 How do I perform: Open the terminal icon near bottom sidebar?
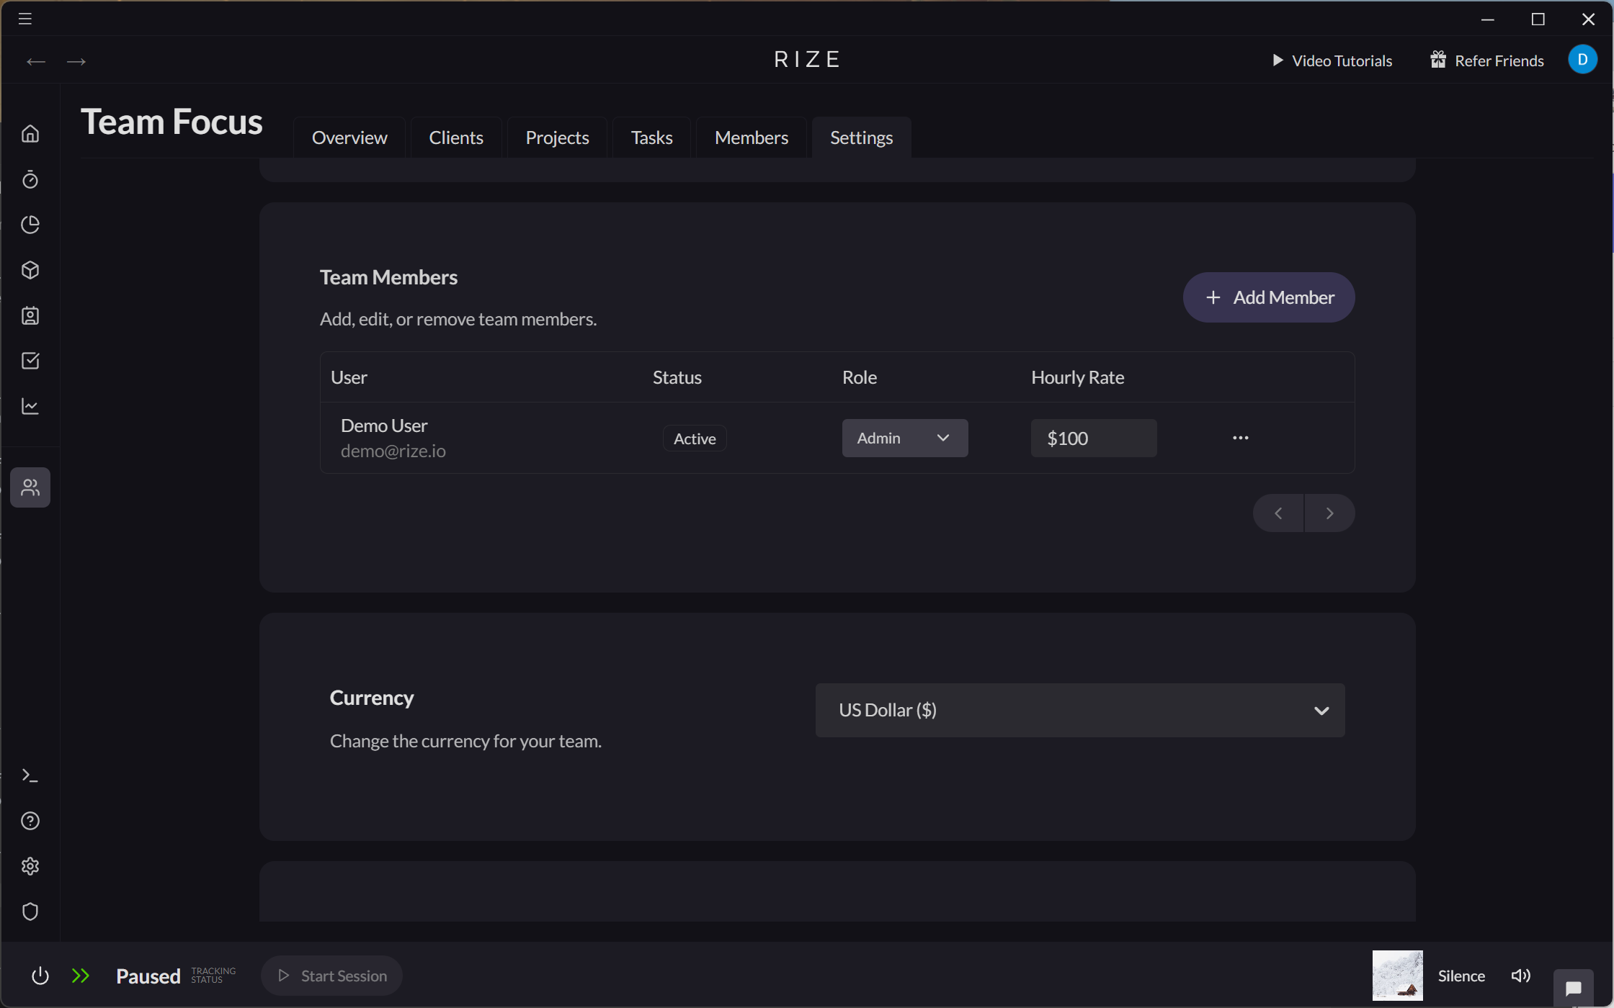(30, 775)
